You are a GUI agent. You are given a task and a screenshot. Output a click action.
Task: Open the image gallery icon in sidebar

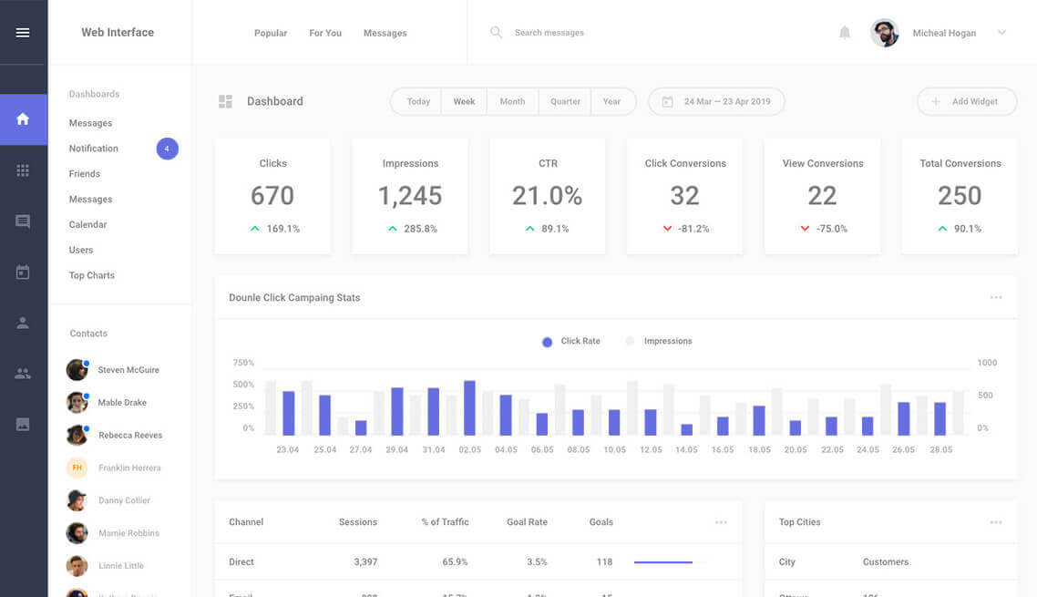click(x=23, y=424)
